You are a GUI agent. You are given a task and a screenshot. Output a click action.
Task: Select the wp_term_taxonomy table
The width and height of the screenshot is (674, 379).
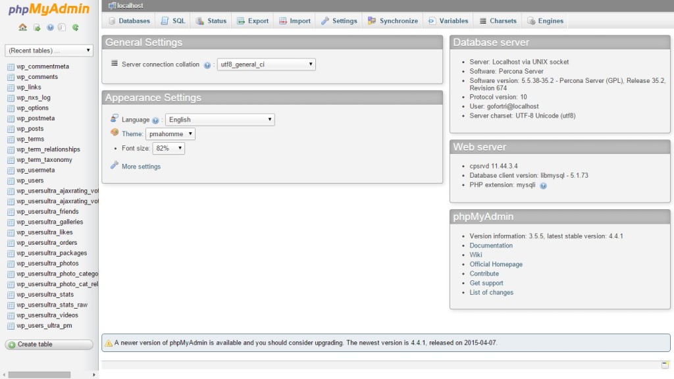[x=44, y=160]
